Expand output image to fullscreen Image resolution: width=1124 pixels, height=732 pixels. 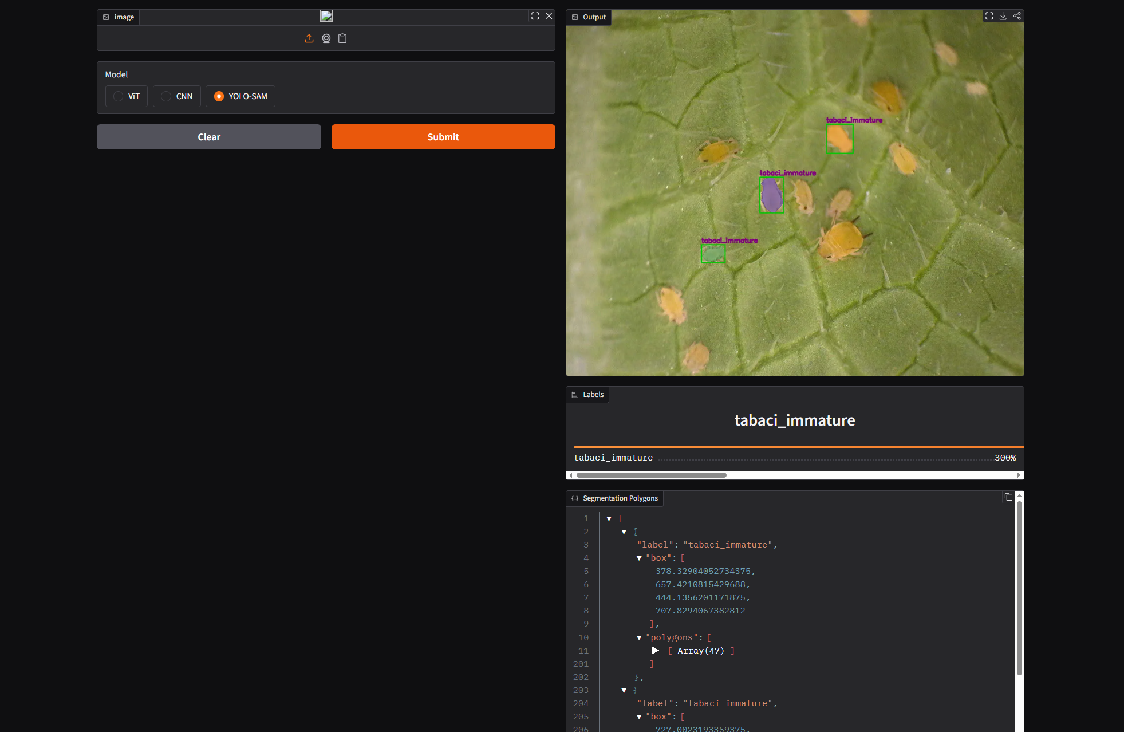click(989, 16)
